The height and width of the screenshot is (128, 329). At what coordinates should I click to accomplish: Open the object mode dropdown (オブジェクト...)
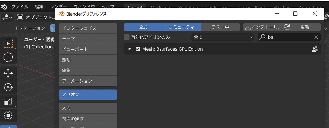[x=36, y=17]
